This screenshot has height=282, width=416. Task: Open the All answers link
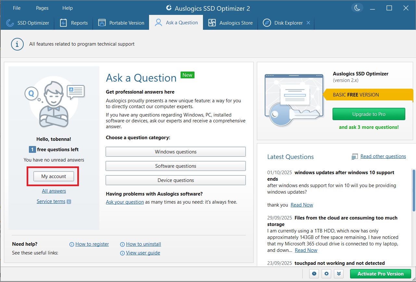[x=54, y=191]
